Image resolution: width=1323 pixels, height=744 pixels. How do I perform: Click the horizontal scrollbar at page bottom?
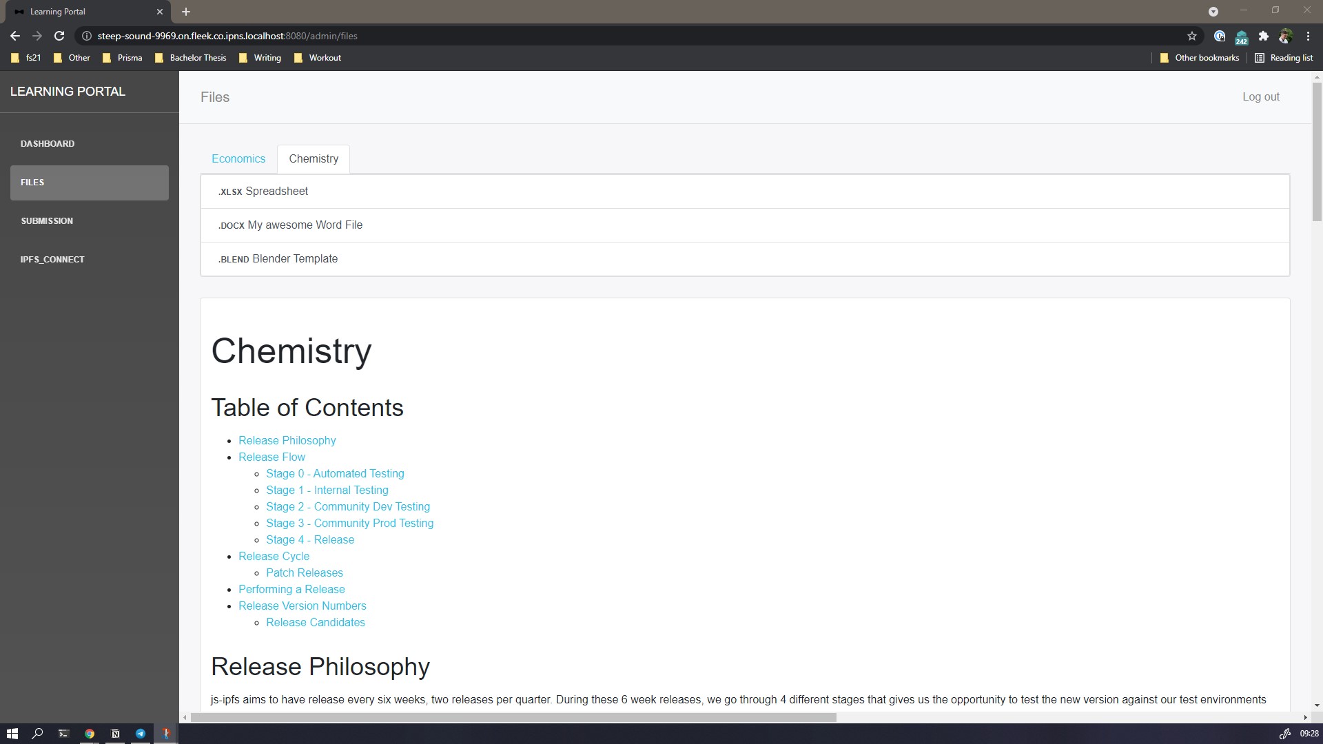(x=513, y=717)
